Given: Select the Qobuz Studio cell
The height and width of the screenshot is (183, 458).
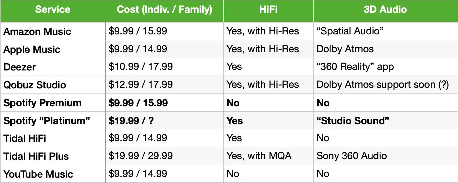Looking at the screenshot, I should coord(53,85).
